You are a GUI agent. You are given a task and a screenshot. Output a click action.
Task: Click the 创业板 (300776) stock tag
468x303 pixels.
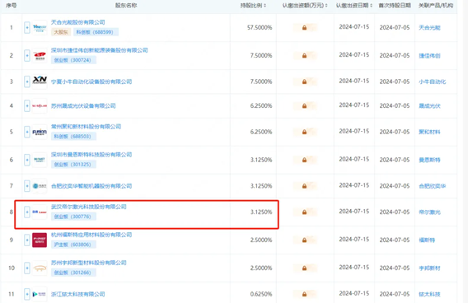73,217
